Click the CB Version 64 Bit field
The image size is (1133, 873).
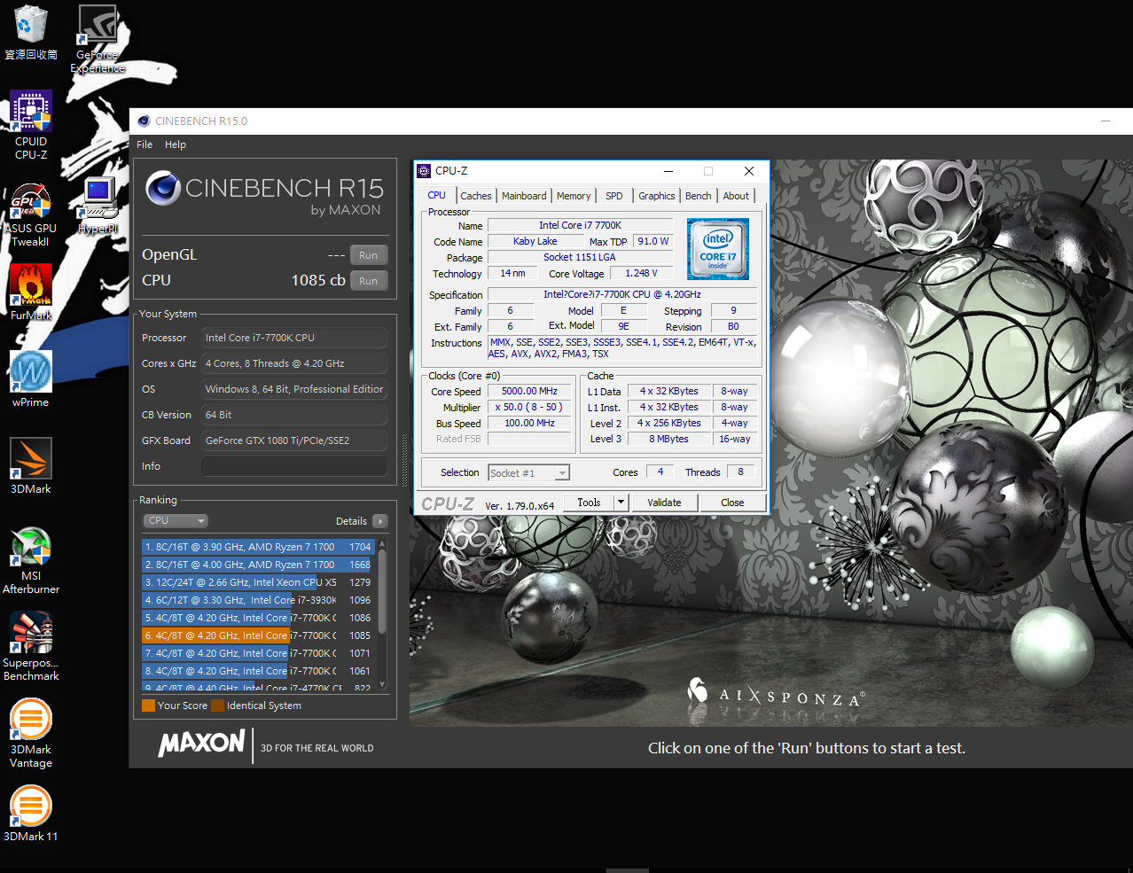click(x=294, y=415)
